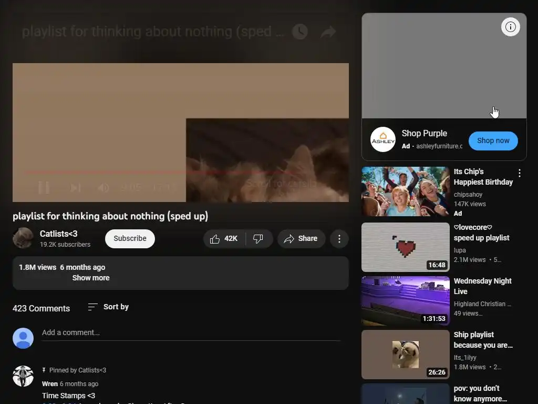The height and width of the screenshot is (404, 538).
Task: Like the video with thumbs up
Action: (224, 239)
